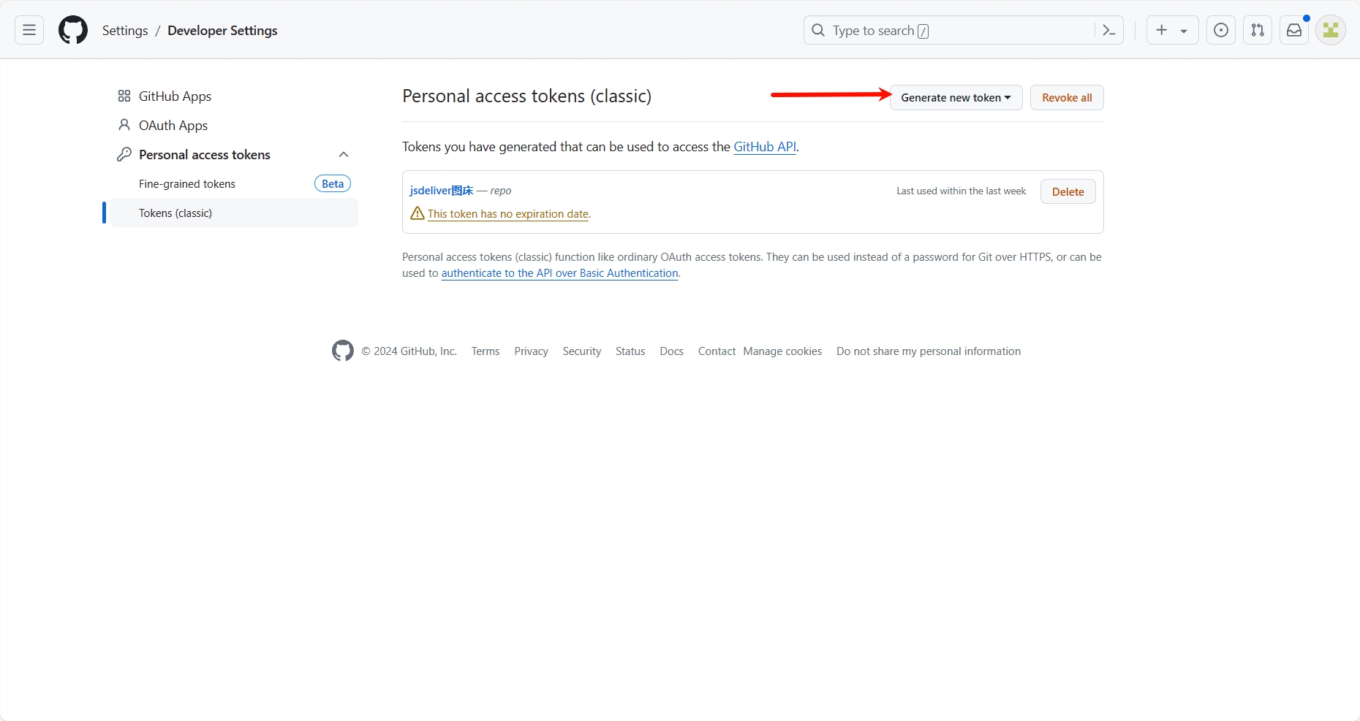Open the Create new plus dropdown
Screen dimensions: 1360x721
[x=1172, y=30]
